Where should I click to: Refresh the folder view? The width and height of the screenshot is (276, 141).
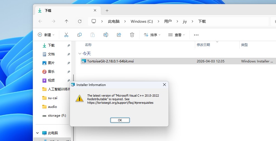pyautogui.click(x=80, y=21)
